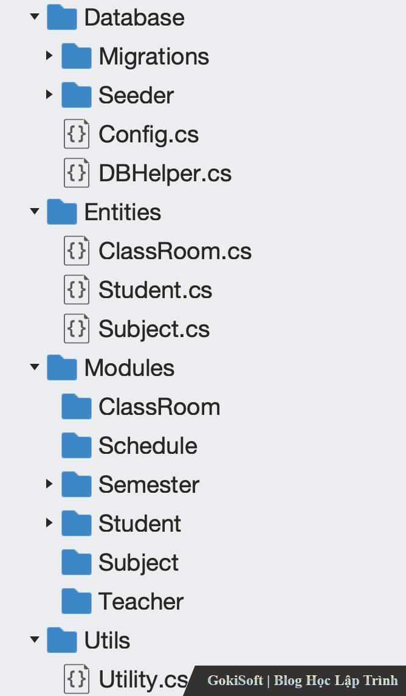Expand the Migrations folder

pos(49,56)
